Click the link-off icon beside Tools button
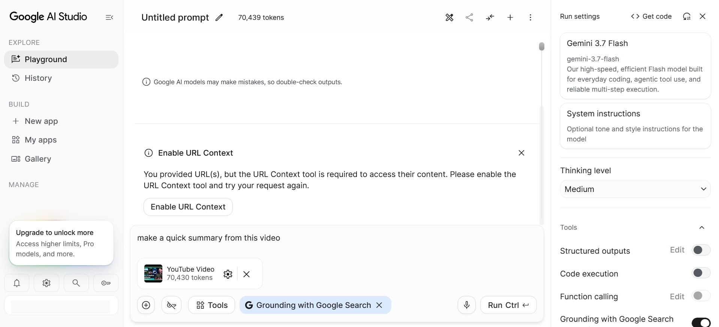 pos(172,305)
